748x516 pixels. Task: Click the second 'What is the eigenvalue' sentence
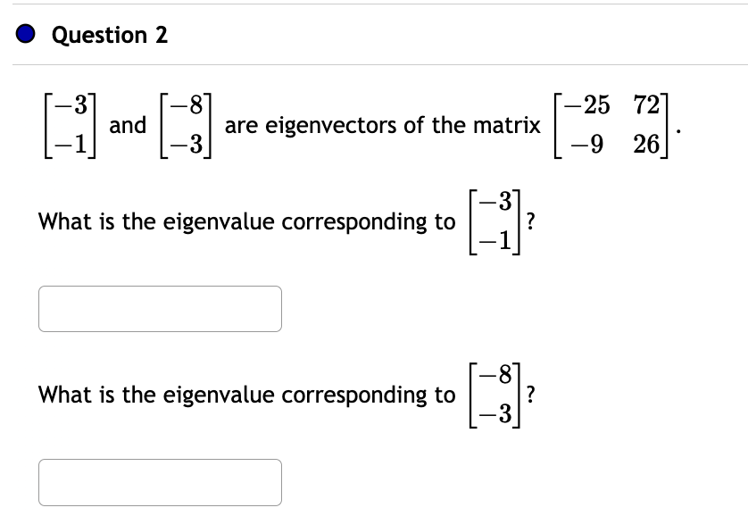pos(246,395)
